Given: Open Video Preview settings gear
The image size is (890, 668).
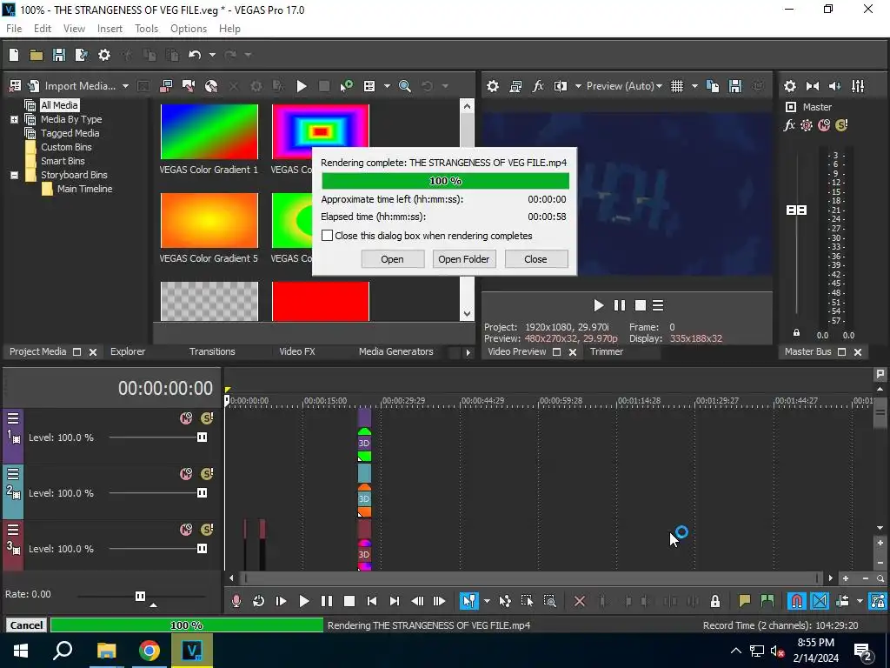Looking at the screenshot, I should click(x=493, y=86).
